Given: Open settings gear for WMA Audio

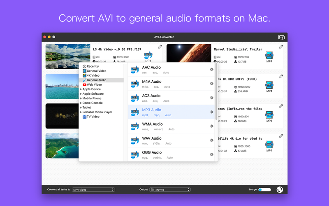Looking at the screenshot, I should (212, 126).
